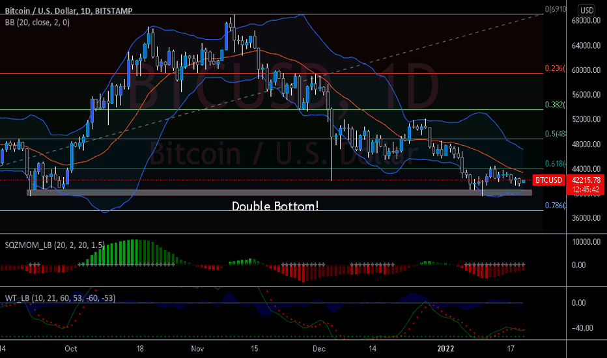Click the 0.00 WaveTrend axis label
607x358 pixels.
(x=579, y=303)
